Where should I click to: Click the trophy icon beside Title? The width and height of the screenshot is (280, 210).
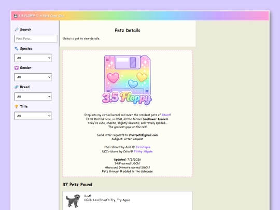[17, 106]
